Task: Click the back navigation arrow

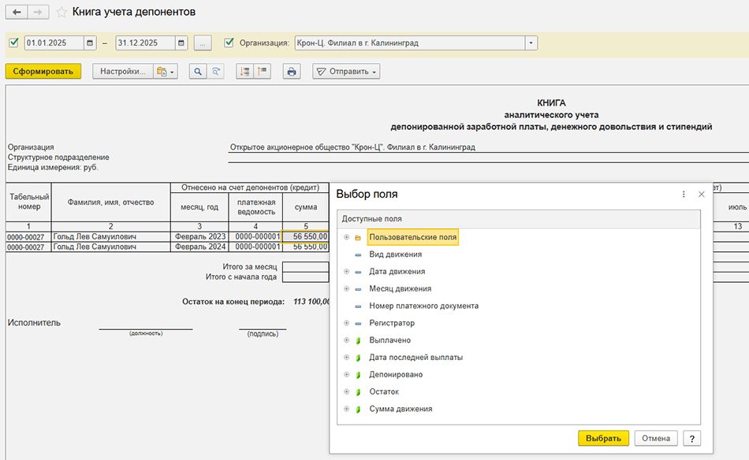Action: point(17,13)
